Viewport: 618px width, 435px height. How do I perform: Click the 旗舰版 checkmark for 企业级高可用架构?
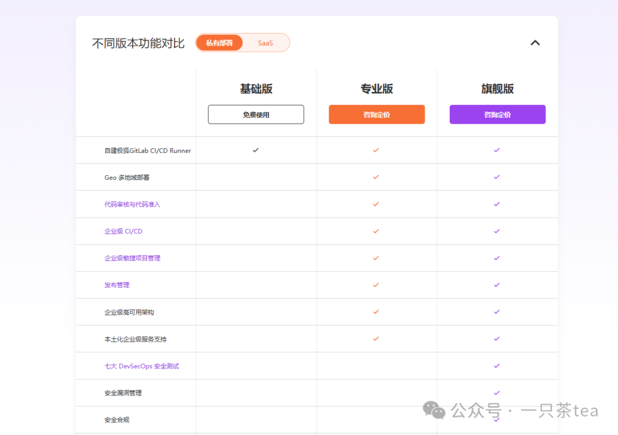click(x=497, y=311)
